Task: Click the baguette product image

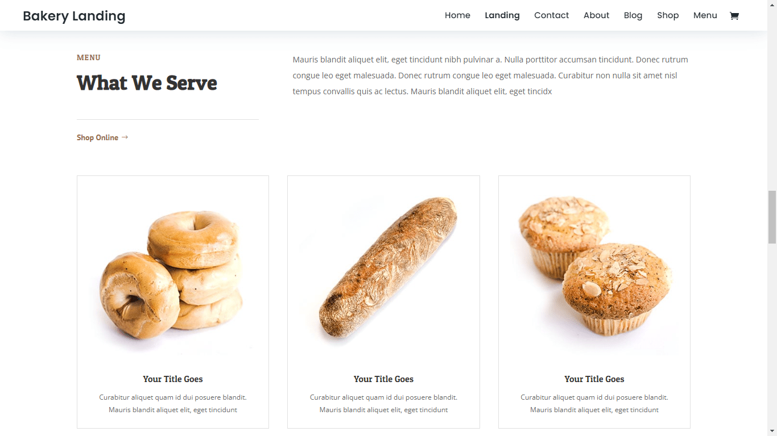Action: coord(383,268)
